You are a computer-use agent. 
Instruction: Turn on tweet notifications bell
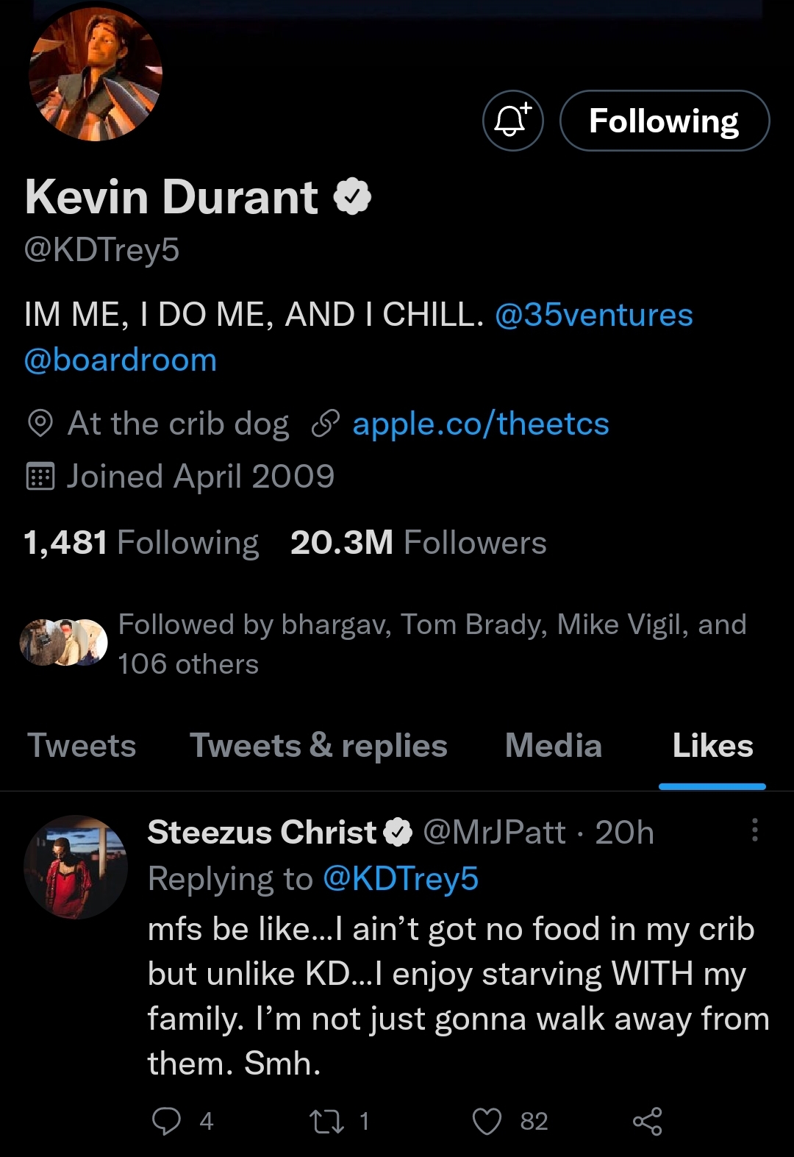(512, 121)
